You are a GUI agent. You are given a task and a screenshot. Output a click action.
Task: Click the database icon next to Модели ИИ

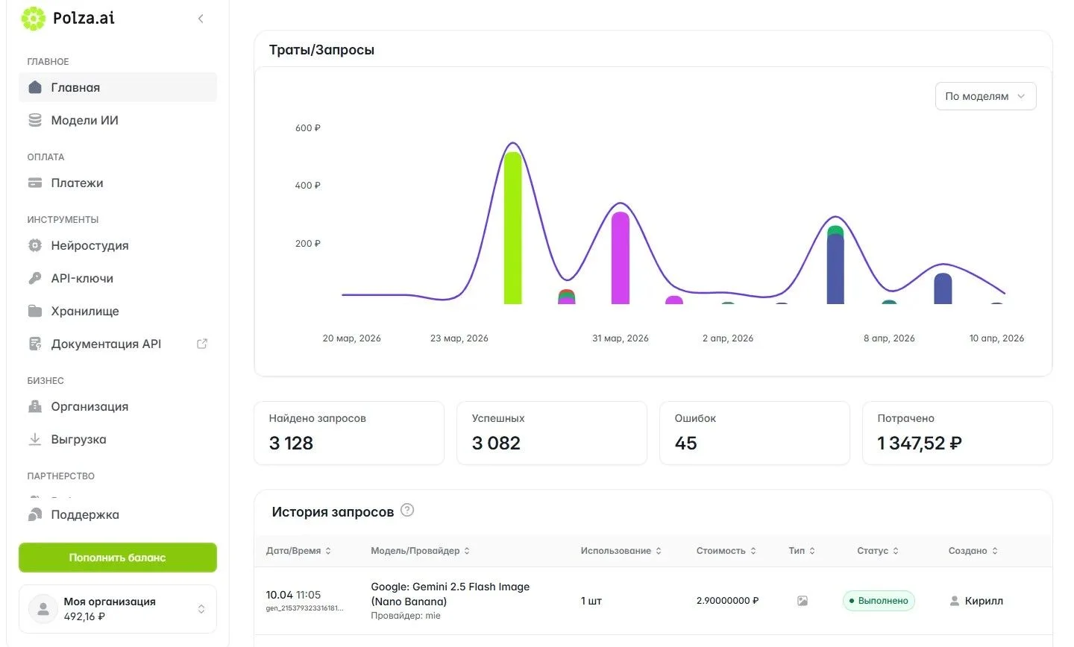pyautogui.click(x=35, y=120)
